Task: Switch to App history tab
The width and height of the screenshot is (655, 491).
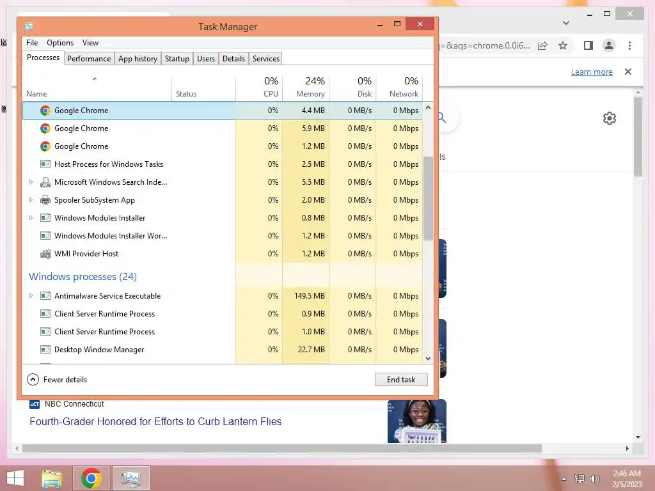Action: (138, 59)
